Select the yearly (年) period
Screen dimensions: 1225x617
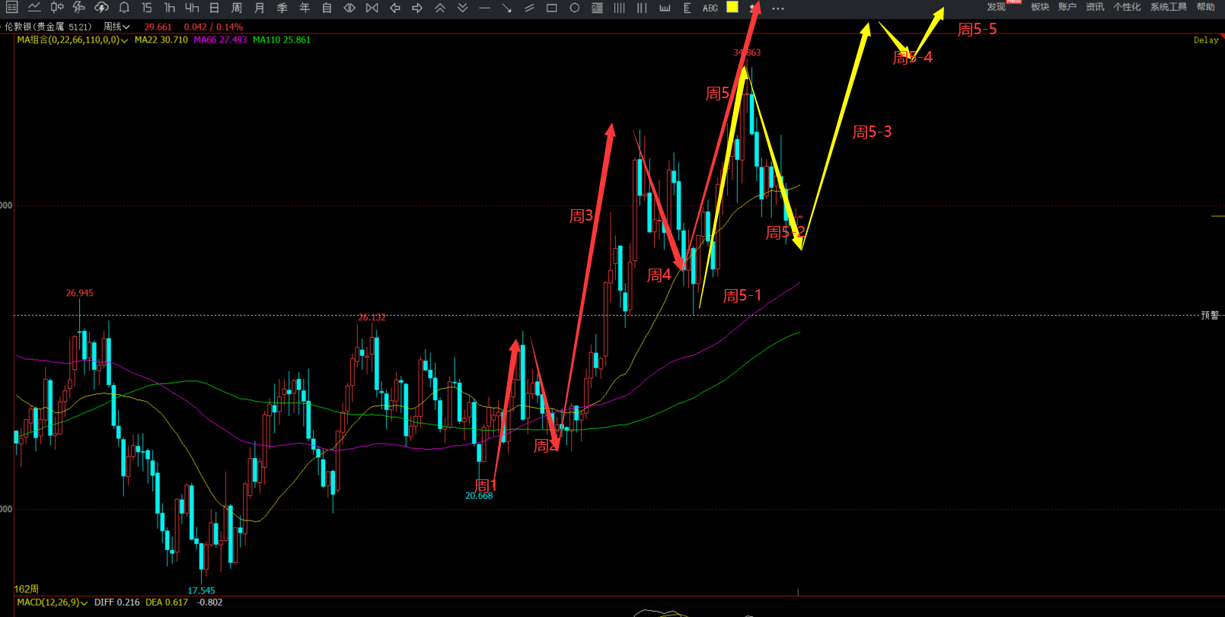tap(305, 8)
